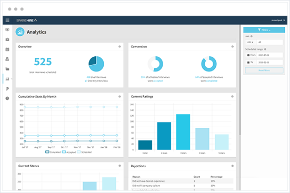
Task: Click the 5 stars bar in Current Ratings
Action: [222, 142]
